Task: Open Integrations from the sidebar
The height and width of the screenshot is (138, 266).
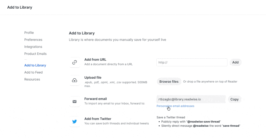Action: tap(33, 47)
